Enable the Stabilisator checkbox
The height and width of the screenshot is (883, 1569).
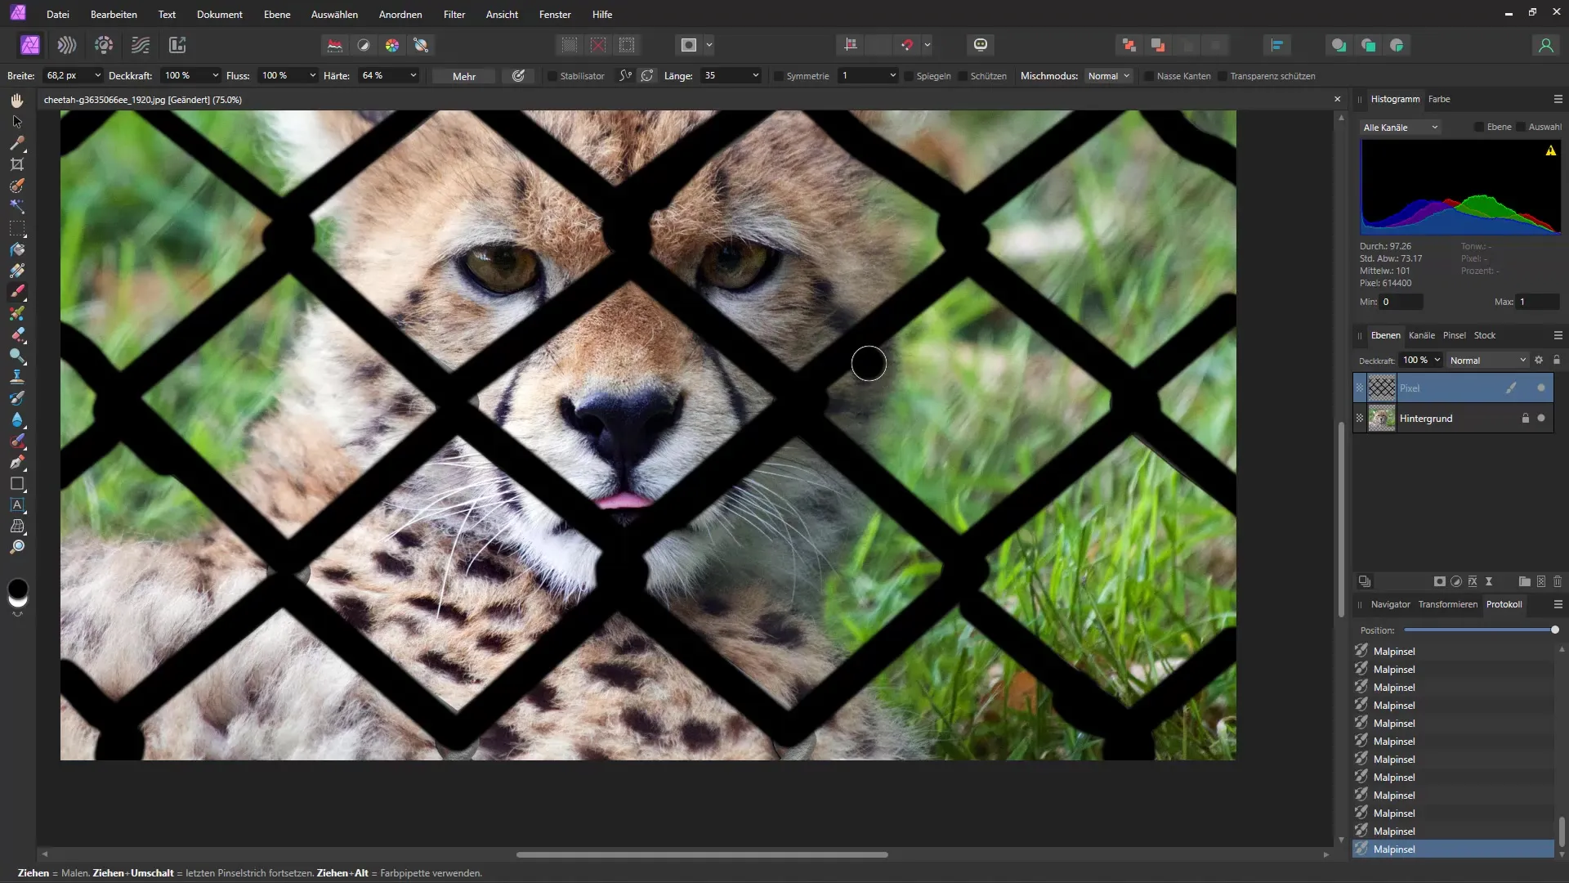tap(552, 76)
